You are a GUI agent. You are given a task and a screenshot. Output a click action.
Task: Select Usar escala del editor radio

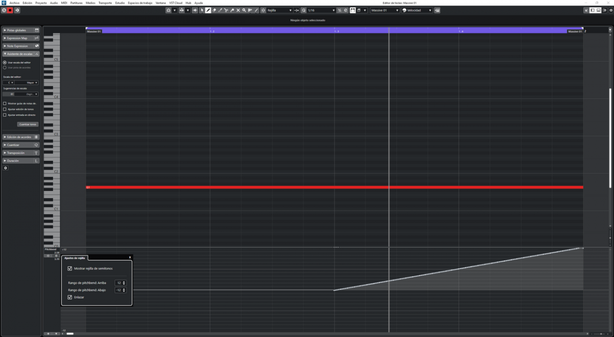(x=5, y=62)
